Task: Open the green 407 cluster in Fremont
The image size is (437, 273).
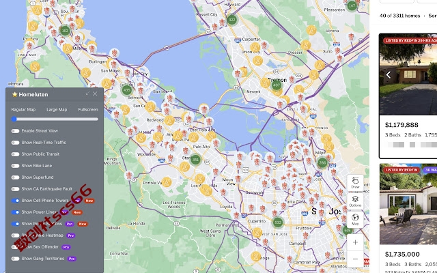Action: 276,85
